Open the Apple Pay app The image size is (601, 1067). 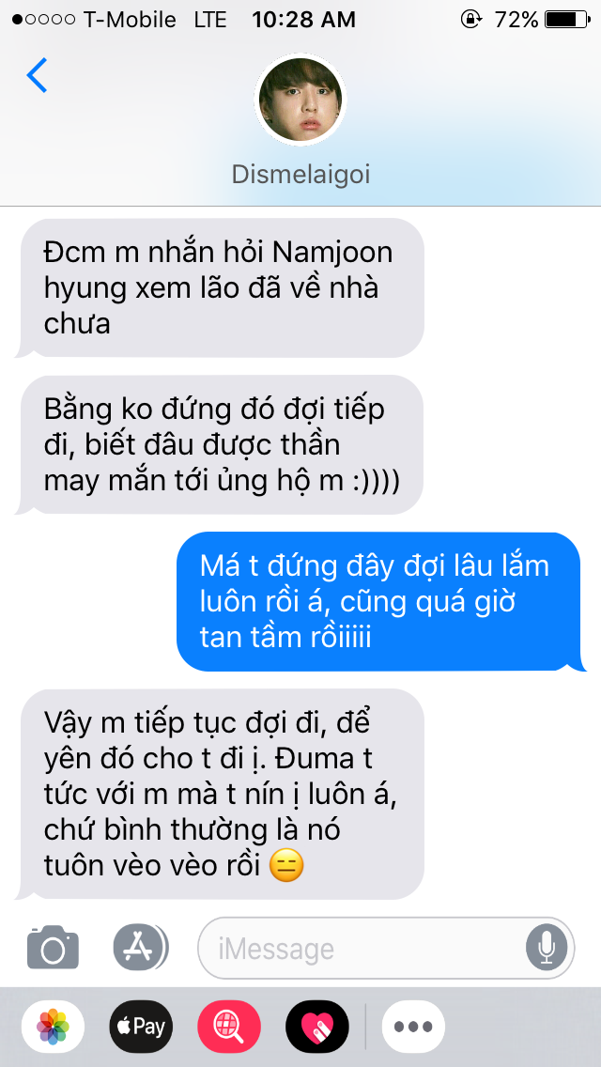tap(141, 1027)
